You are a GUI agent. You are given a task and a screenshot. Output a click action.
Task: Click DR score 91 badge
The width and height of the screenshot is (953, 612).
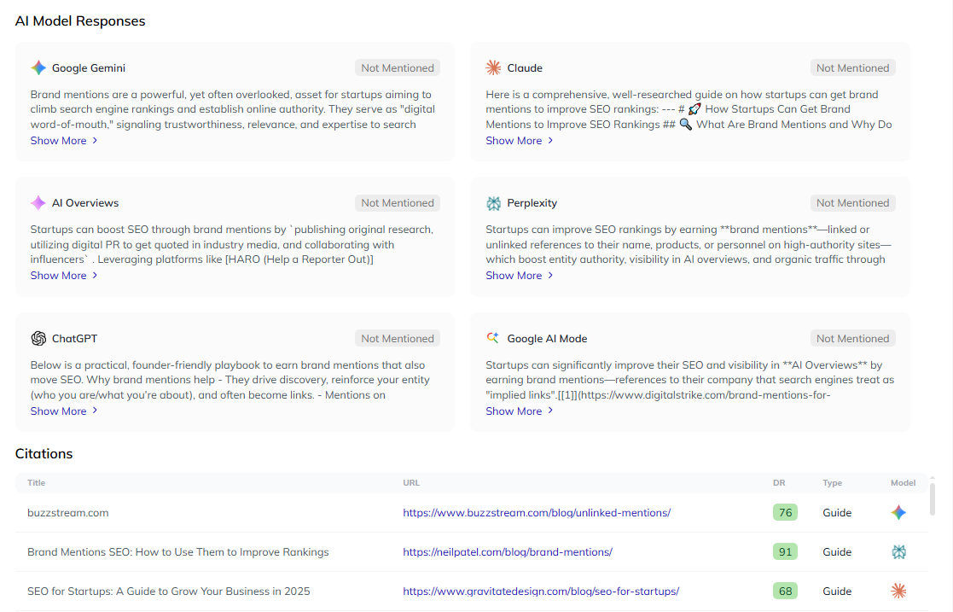785,551
